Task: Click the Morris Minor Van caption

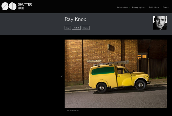Action: click(x=73, y=110)
